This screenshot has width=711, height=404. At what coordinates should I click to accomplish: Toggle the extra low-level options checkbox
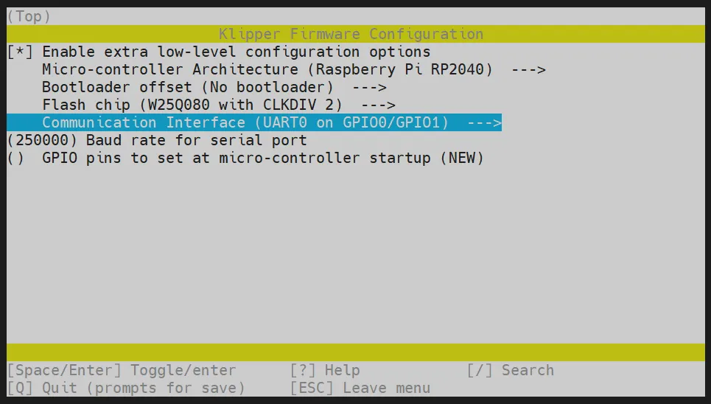20,52
